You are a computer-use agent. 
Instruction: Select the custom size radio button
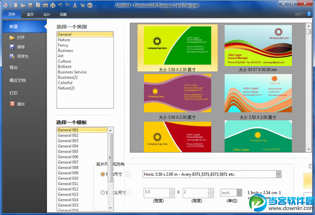tap(102, 193)
